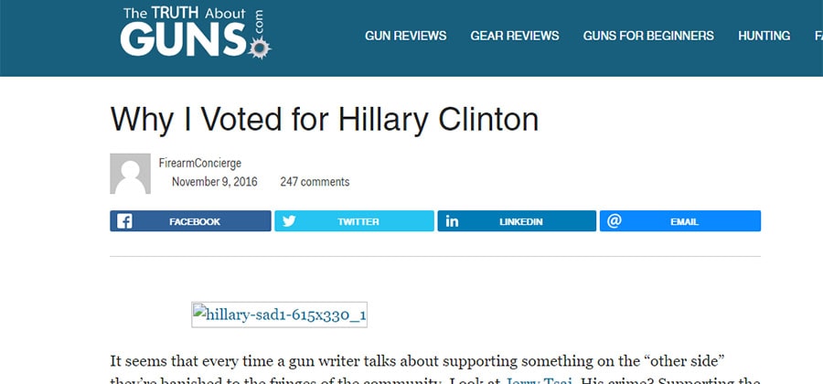Share article via Facebook button
This screenshot has height=384, width=823.
[190, 221]
